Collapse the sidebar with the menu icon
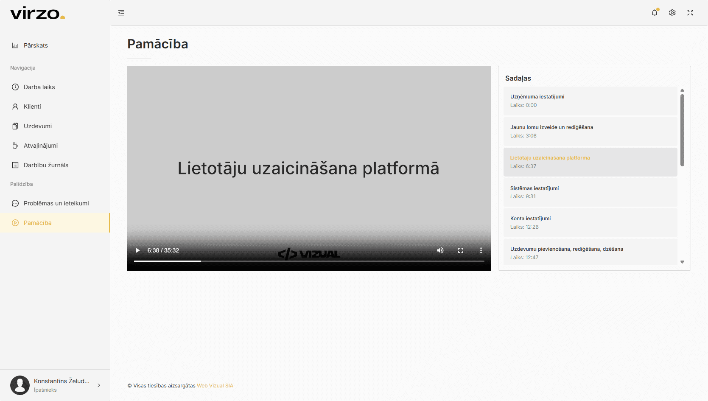This screenshot has width=708, height=401. (x=121, y=13)
